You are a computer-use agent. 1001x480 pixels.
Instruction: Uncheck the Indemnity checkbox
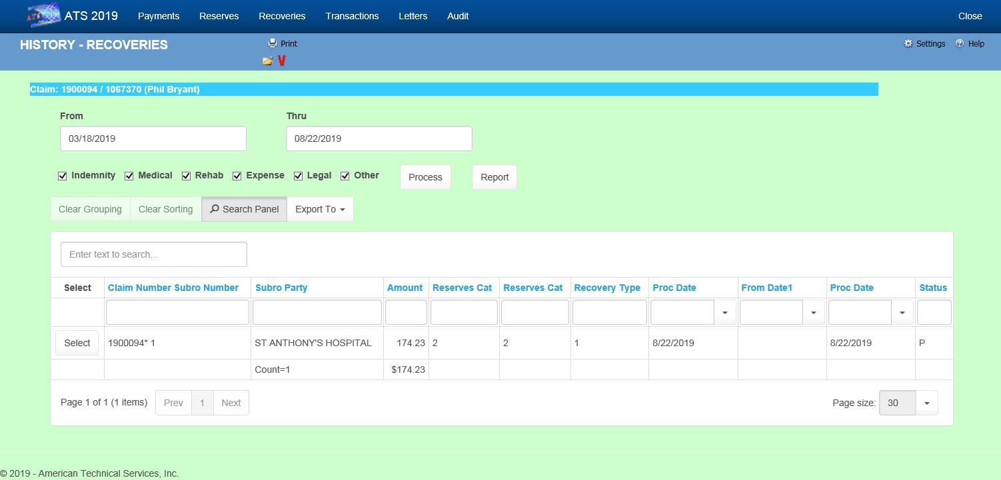(63, 176)
